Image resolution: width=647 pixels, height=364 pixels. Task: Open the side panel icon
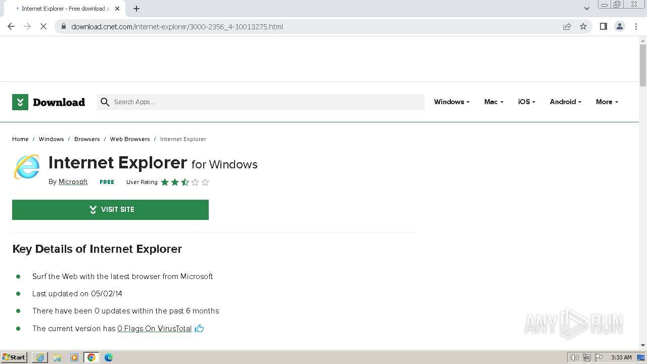pyautogui.click(x=603, y=26)
